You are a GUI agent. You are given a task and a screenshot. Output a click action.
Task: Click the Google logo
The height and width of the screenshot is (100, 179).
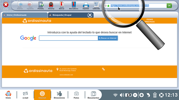click(x=28, y=38)
